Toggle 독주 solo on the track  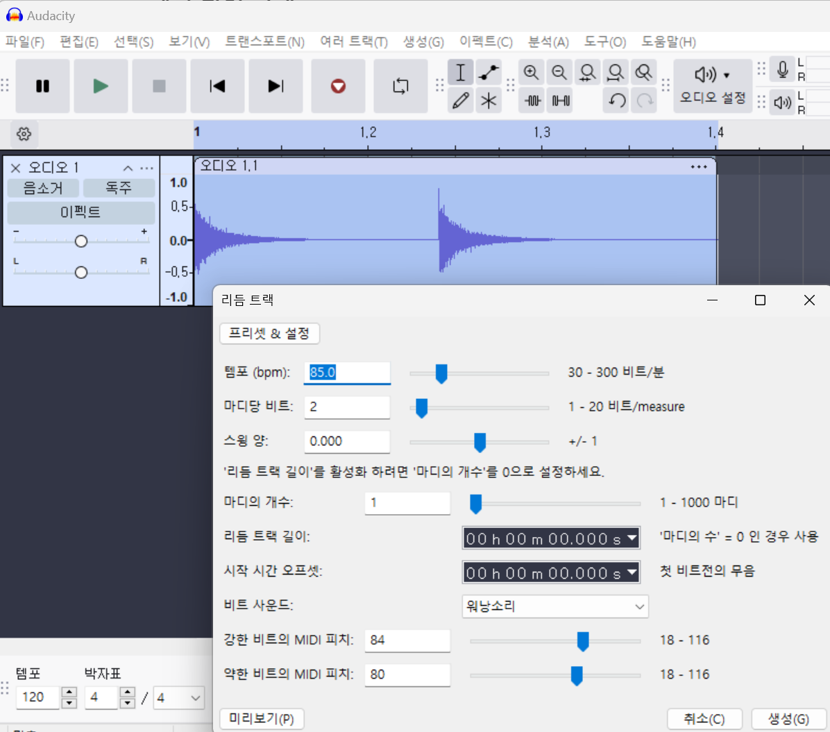click(119, 188)
